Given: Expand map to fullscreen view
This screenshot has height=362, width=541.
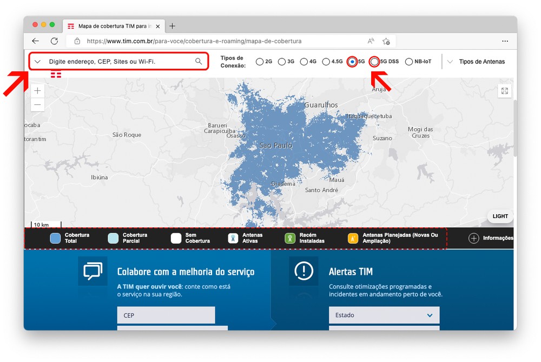Looking at the screenshot, I should click(x=504, y=91).
